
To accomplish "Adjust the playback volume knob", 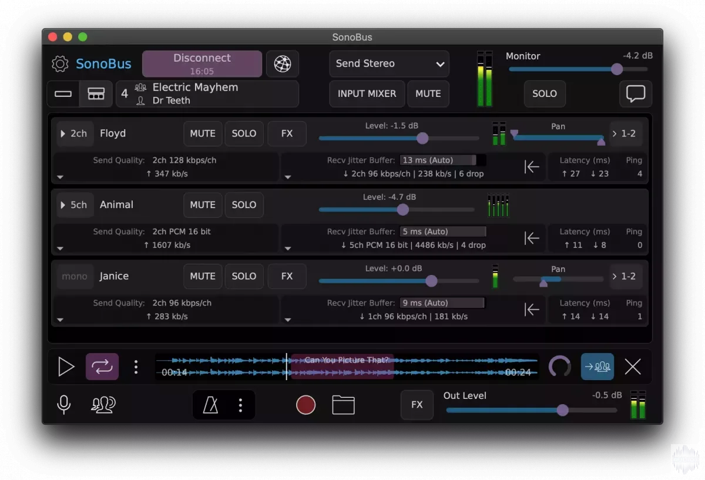I will [559, 367].
